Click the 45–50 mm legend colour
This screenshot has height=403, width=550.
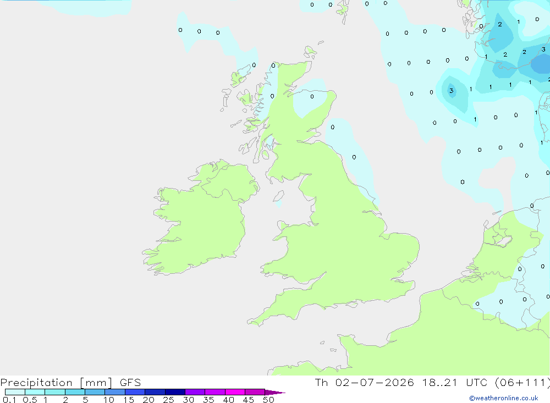click(x=255, y=392)
